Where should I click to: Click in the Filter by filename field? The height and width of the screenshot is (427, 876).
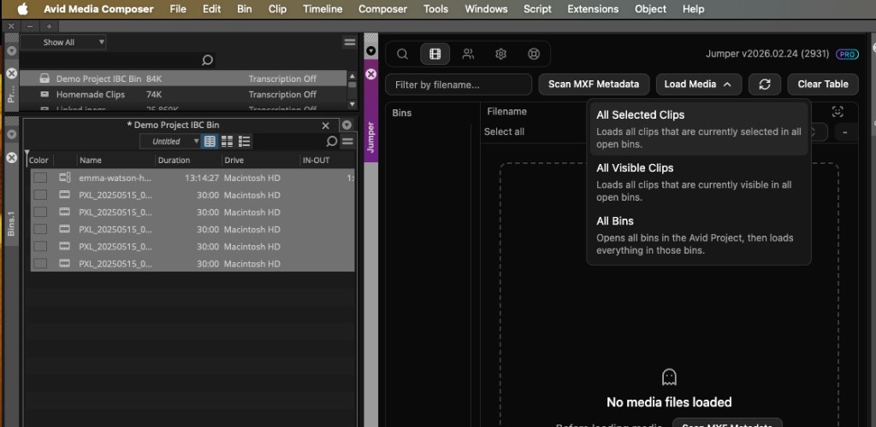[x=459, y=85]
